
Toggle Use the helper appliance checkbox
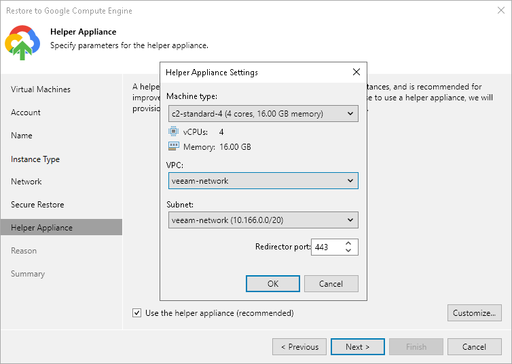(136, 313)
